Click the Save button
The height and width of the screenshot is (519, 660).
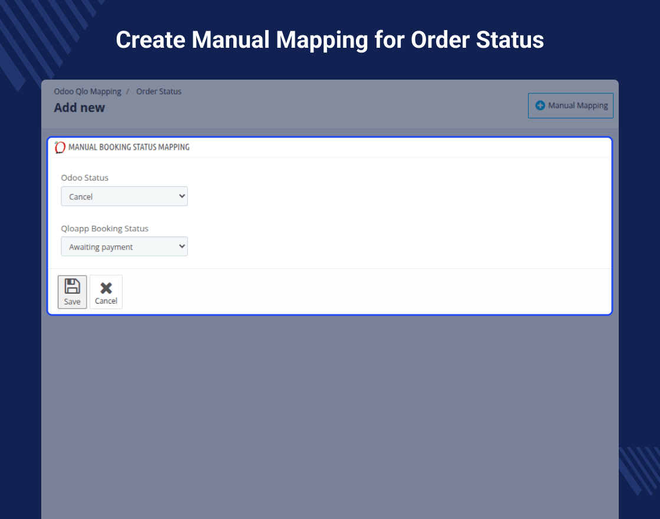point(72,292)
